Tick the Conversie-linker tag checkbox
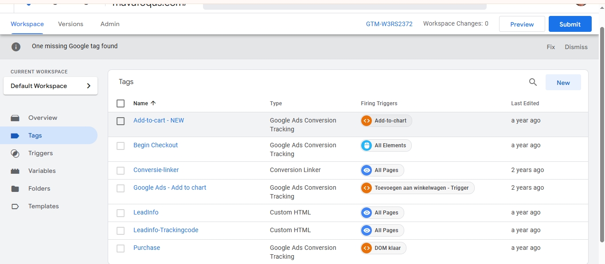Viewport: 605px width, 264px height. tap(121, 171)
